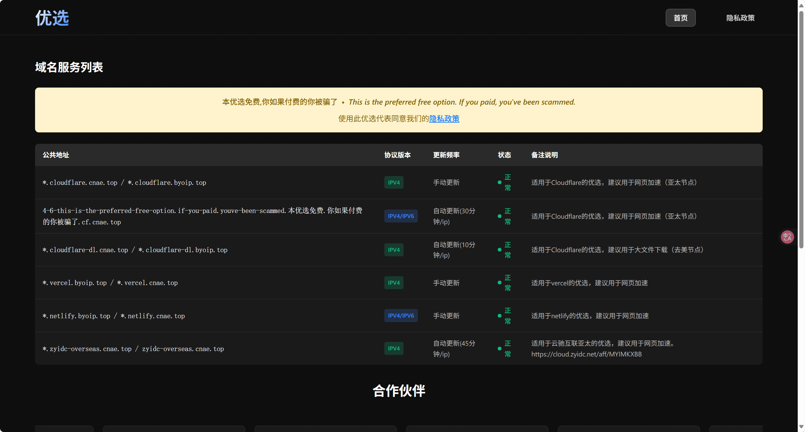Click the scrollbar up arrow
The width and height of the screenshot is (805, 432).
tap(801, 5)
